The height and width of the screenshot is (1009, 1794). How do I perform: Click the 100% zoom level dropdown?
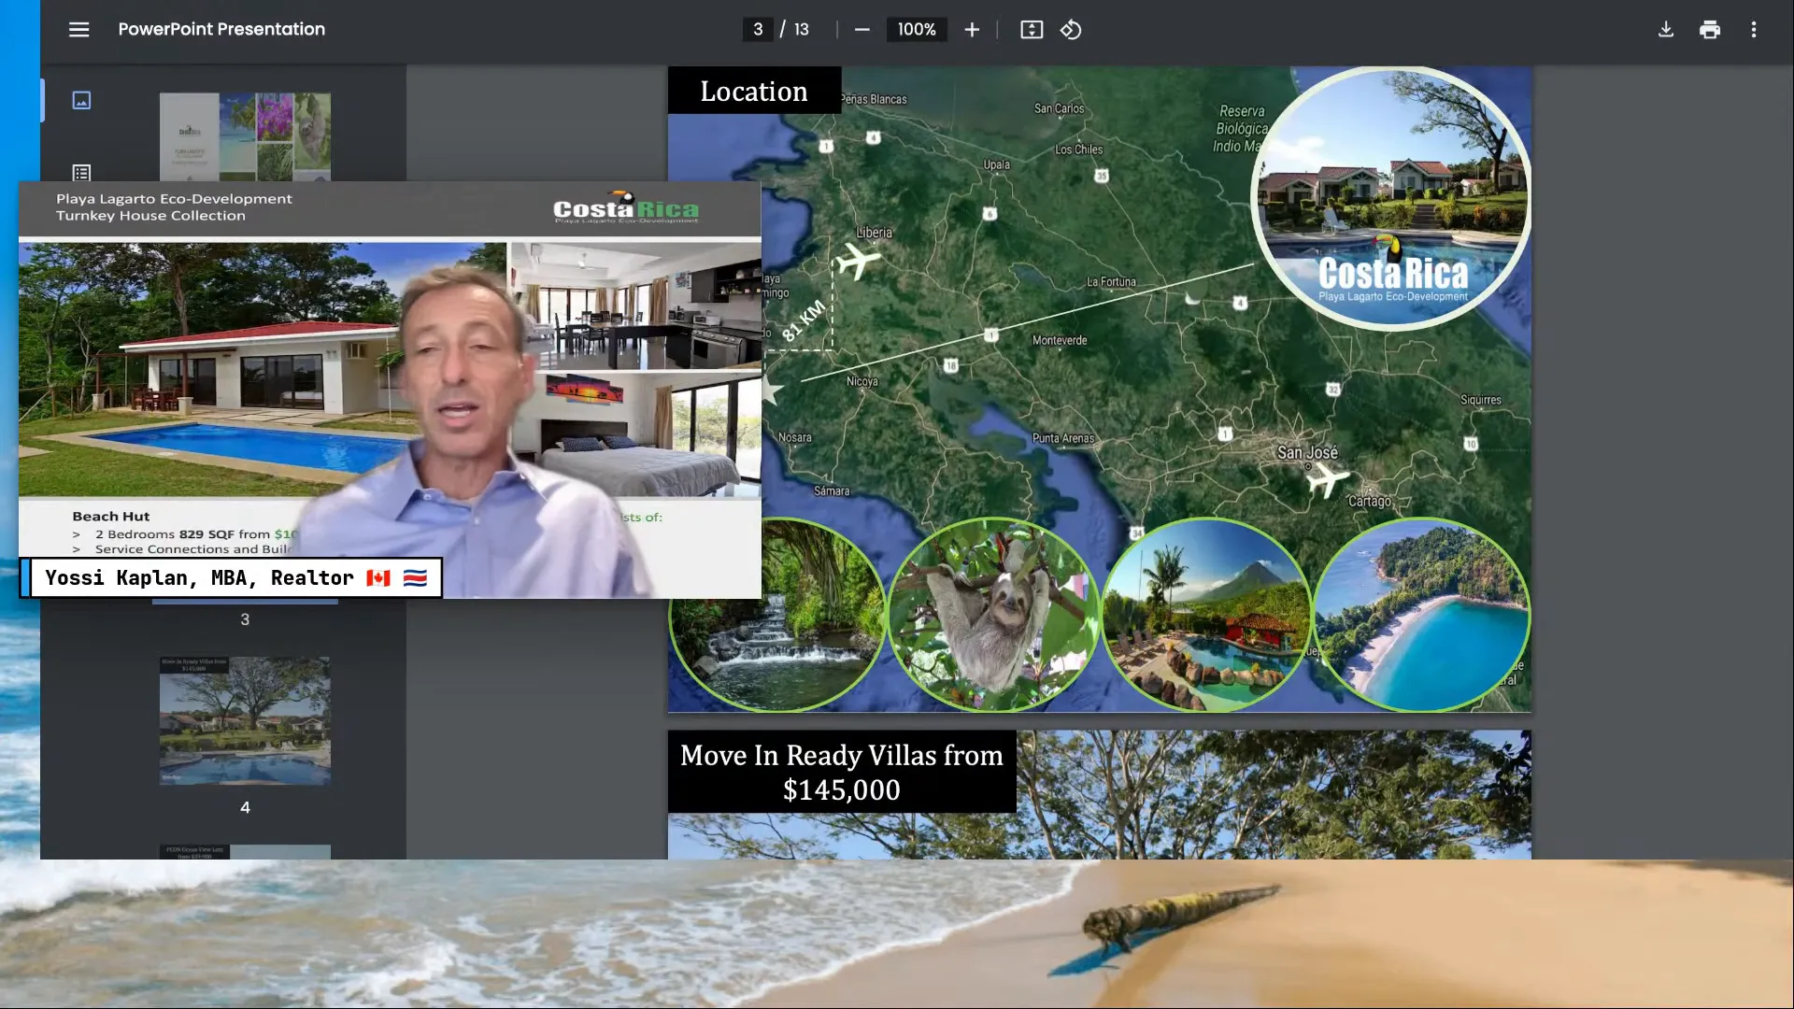click(x=916, y=30)
